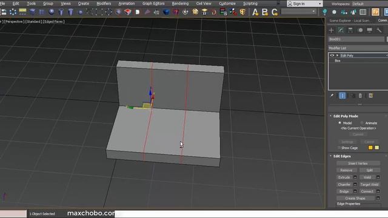Click Make Unique icon in modifier stack
The height and width of the screenshot is (218, 388).
tap(353, 96)
